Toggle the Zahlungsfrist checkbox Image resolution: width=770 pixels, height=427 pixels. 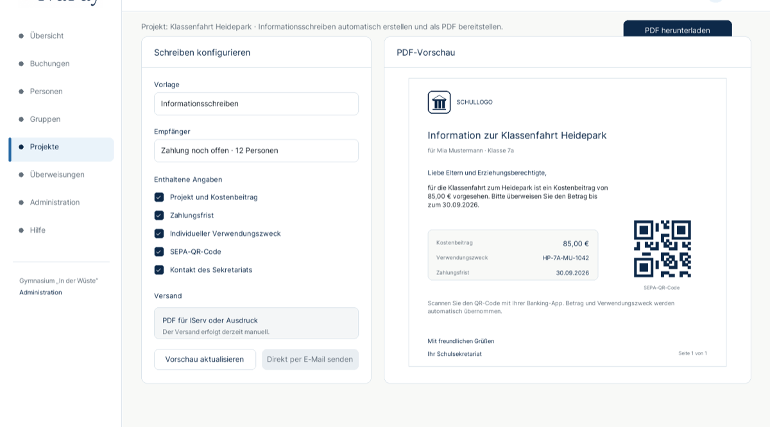159,215
